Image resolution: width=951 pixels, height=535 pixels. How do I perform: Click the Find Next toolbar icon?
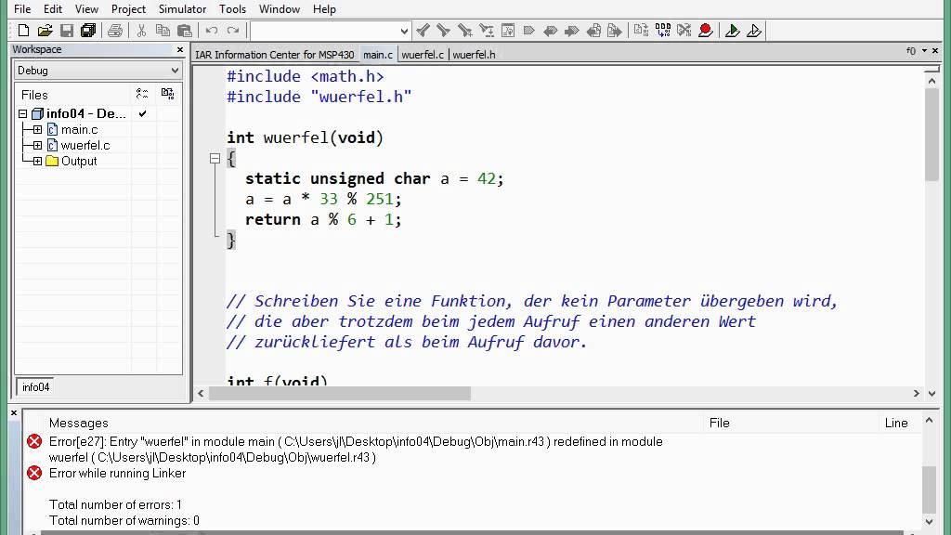pos(444,31)
